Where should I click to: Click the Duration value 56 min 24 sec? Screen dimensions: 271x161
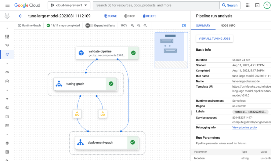pyautogui.click(x=241, y=60)
